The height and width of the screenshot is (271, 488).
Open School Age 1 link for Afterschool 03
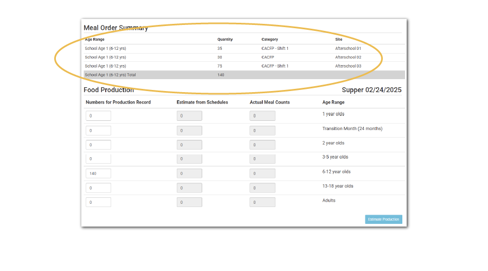[x=105, y=66]
